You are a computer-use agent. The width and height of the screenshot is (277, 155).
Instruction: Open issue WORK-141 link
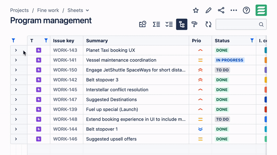click(x=65, y=60)
